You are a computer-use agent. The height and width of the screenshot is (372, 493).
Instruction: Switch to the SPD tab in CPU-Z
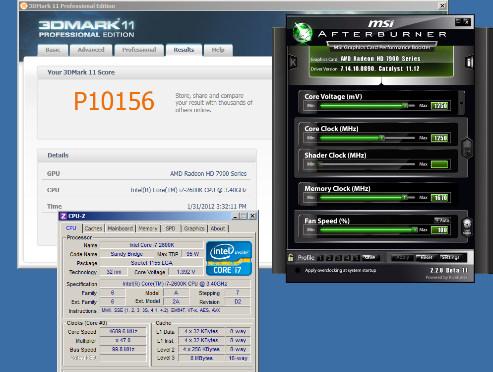pyautogui.click(x=171, y=228)
